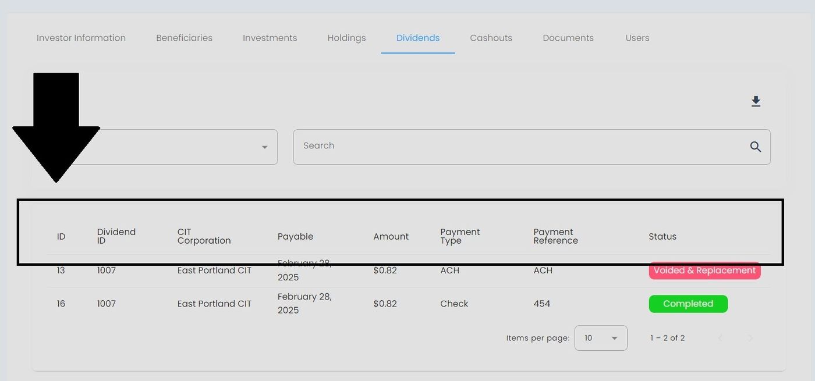This screenshot has height=381, width=815.
Task: Open the Beneficiaries tab
Action: pyautogui.click(x=184, y=38)
